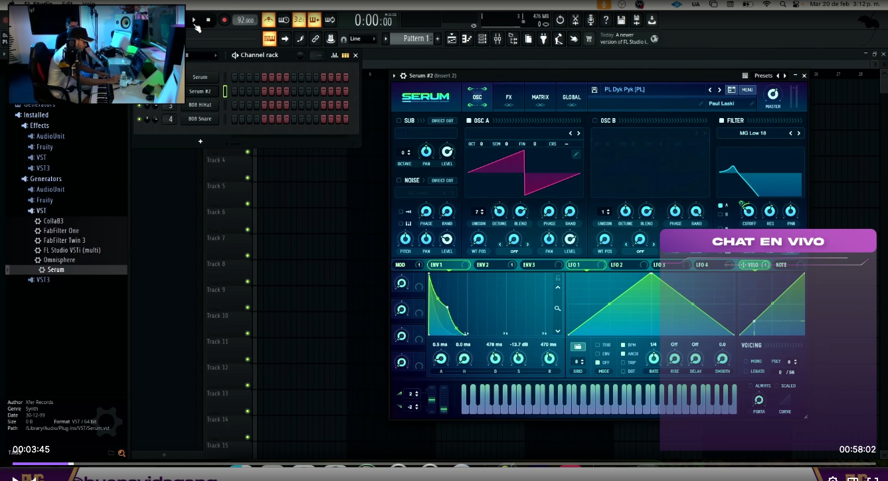Open Serum MENU button

[x=747, y=90]
